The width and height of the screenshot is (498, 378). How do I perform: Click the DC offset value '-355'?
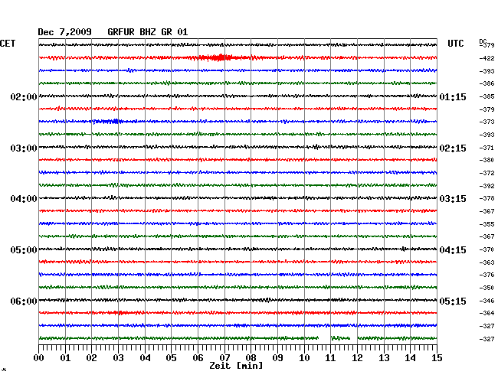point(487,224)
